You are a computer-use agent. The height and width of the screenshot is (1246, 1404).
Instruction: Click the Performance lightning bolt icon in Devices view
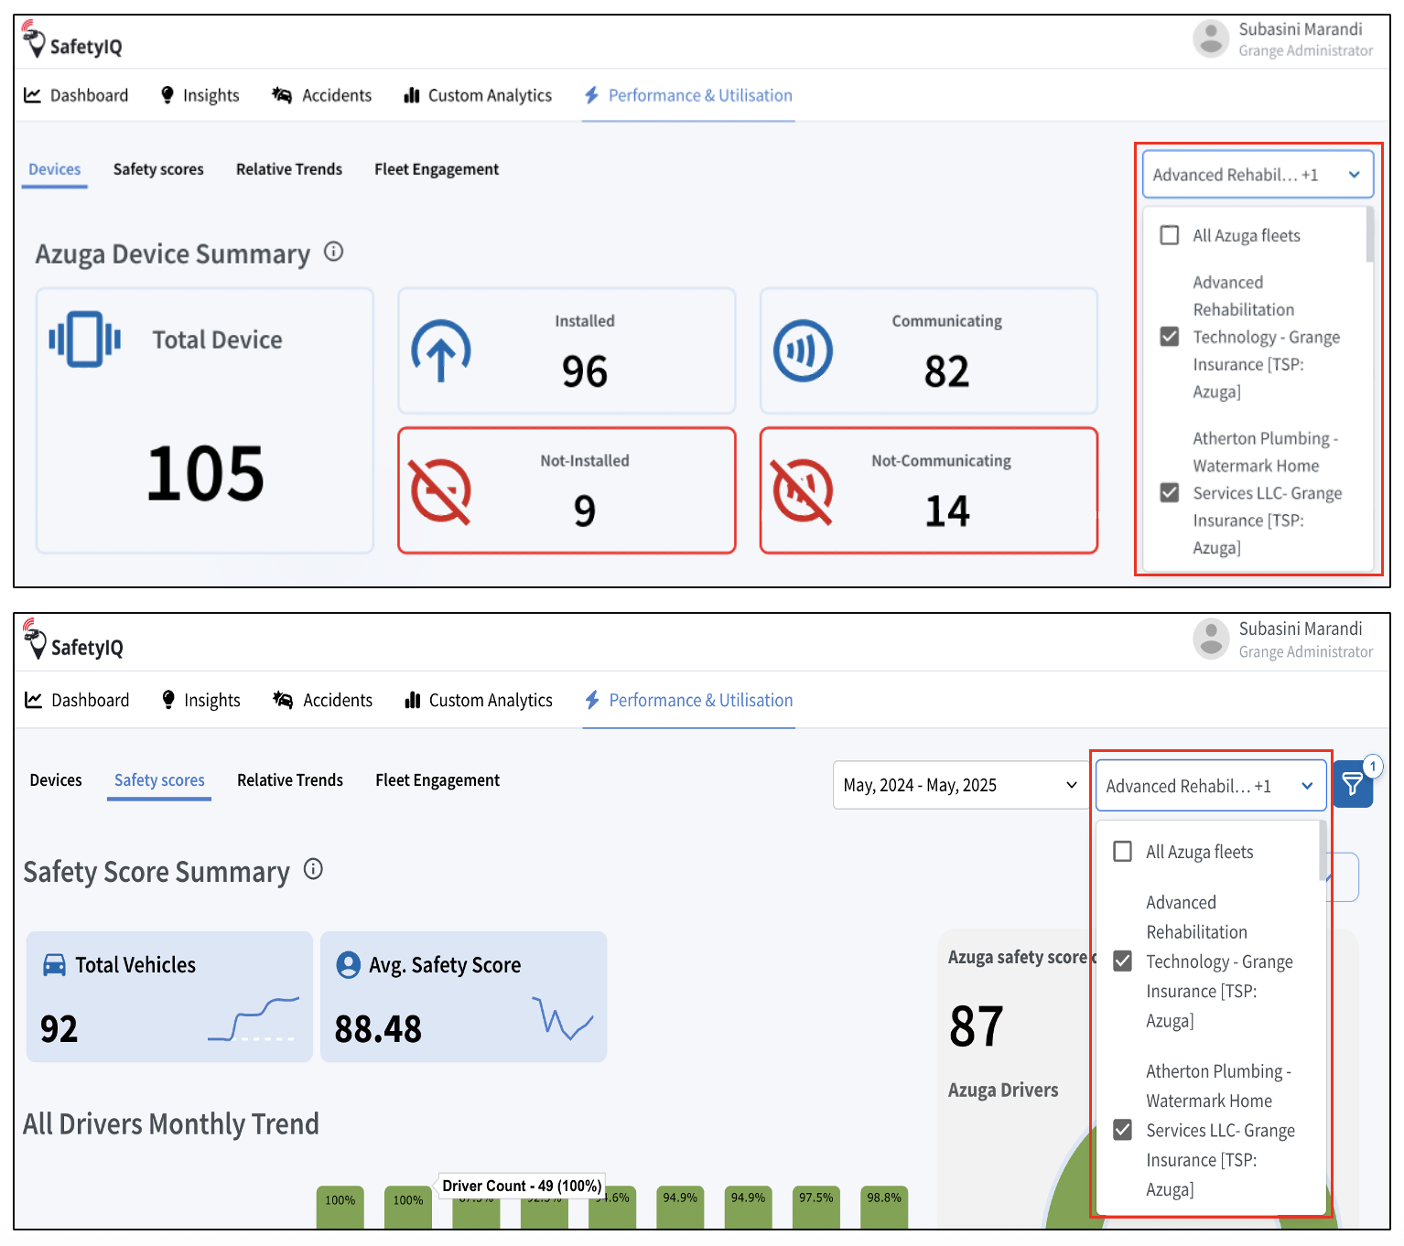591,95
